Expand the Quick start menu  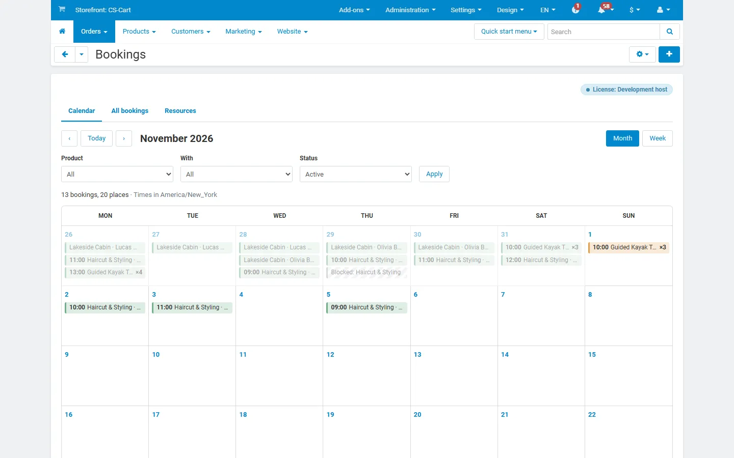click(509, 32)
